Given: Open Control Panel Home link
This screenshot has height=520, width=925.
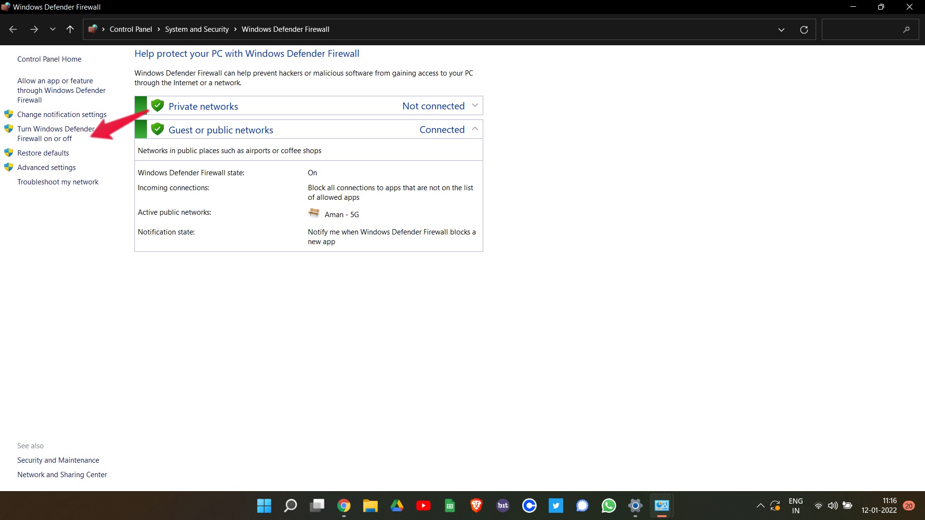Looking at the screenshot, I should pyautogui.click(x=49, y=59).
